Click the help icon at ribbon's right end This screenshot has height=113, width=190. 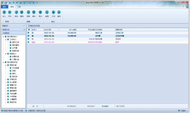click(x=187, y=7)
